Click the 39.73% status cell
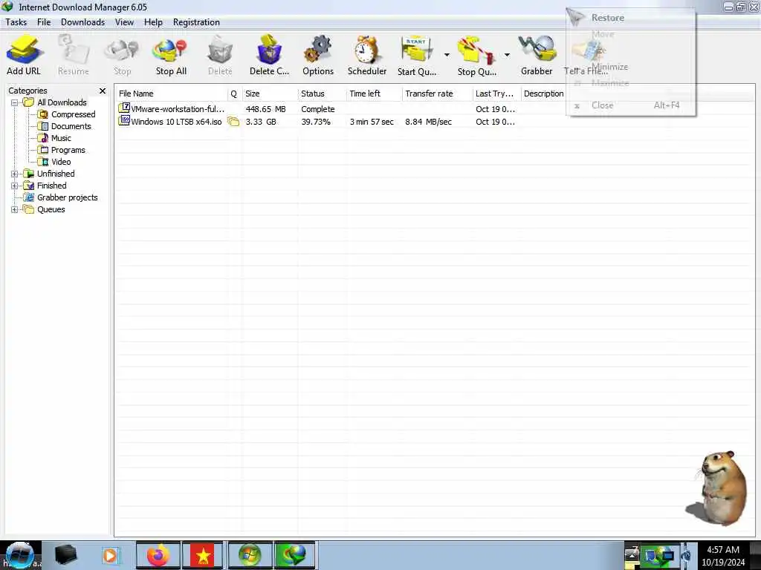 [316, 122]
